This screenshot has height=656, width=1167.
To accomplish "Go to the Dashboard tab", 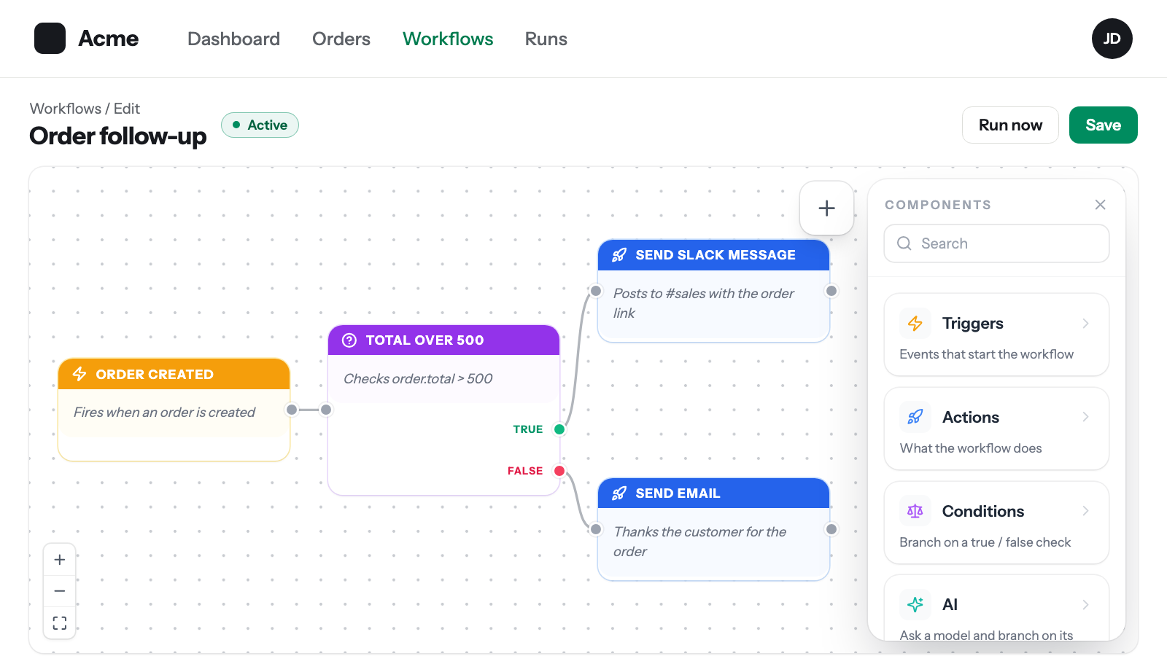I will 233,39.
